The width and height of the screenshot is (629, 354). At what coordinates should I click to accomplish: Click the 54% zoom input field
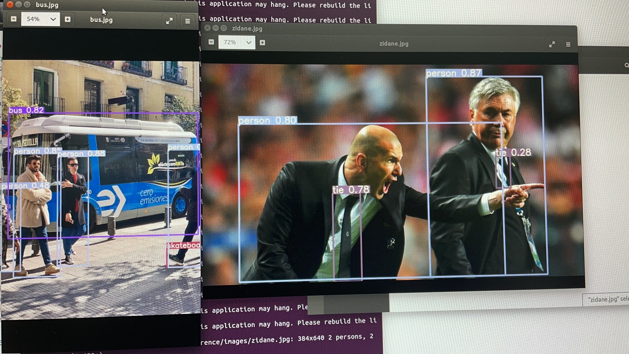pyautogui.click(x=33, y=19)
